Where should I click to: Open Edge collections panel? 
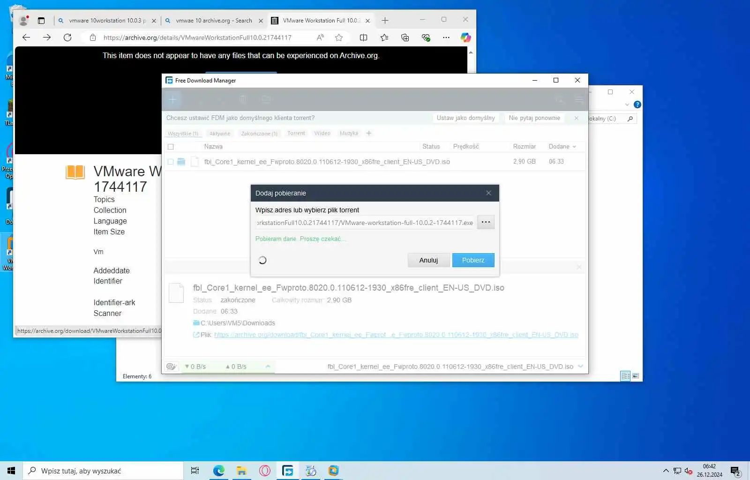(x=405, y=37)
